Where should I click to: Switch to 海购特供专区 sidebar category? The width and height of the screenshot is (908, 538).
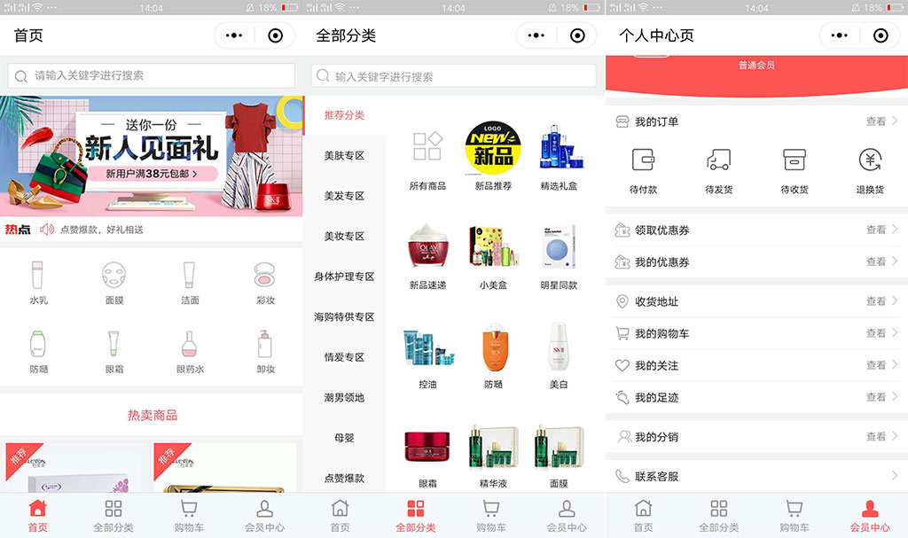[344, 317]
